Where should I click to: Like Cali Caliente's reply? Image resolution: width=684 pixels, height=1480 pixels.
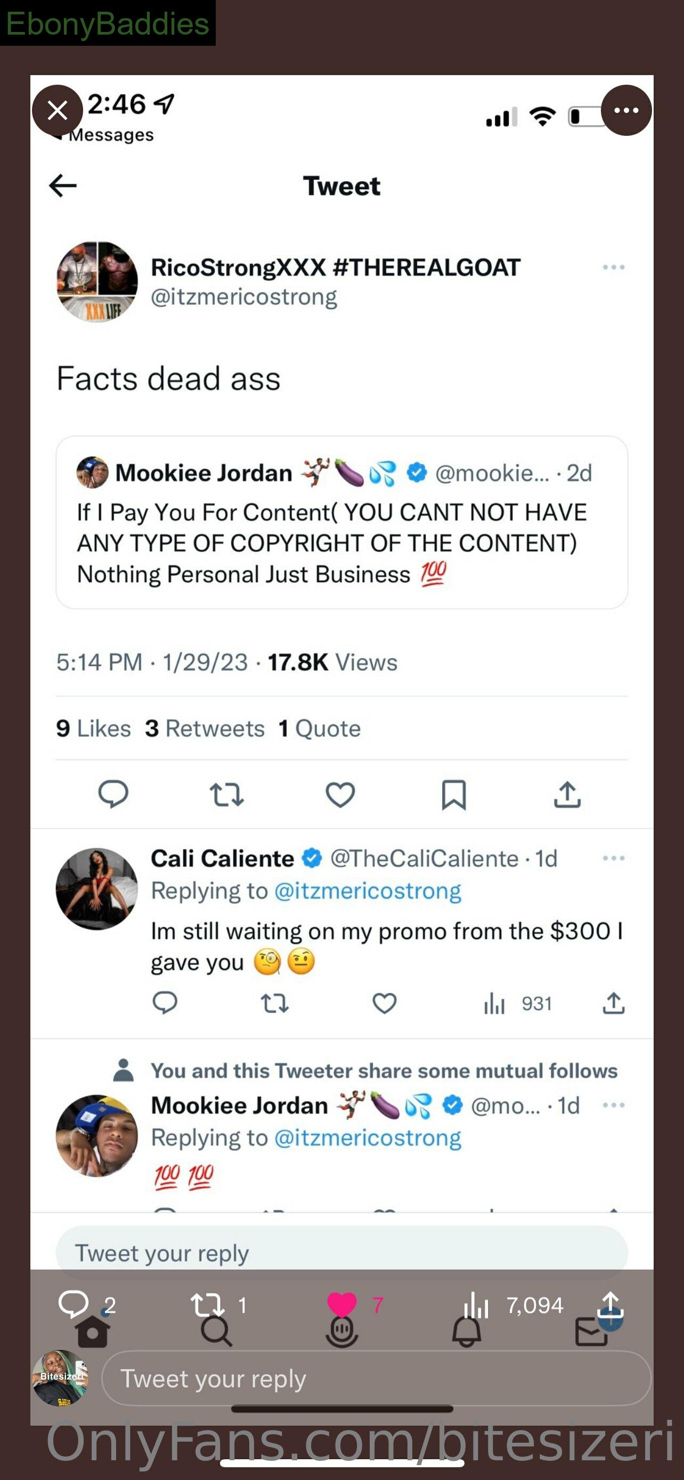(384, 1004)
